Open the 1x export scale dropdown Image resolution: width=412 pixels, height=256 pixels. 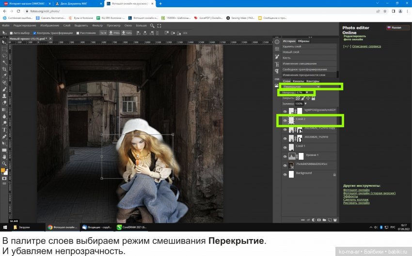click(x=103, y=33)
